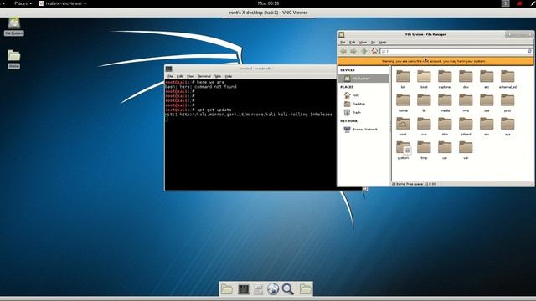Expand the Places dropdown in top bar
This screenshot has width=536, height=301.
(23, 3)
